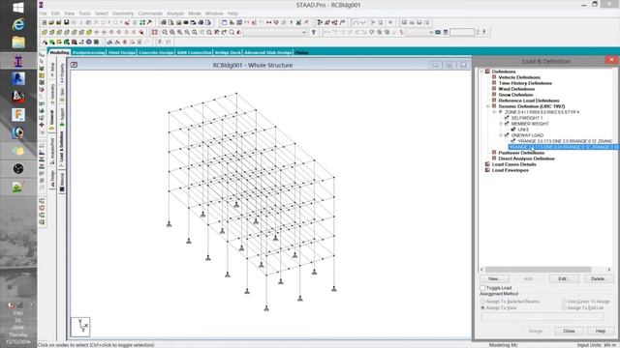The height and width of the screenshot is (348, 620).
Task: Select Assign To View radio button
Action: pyautogui.click(x=482, y=307)
